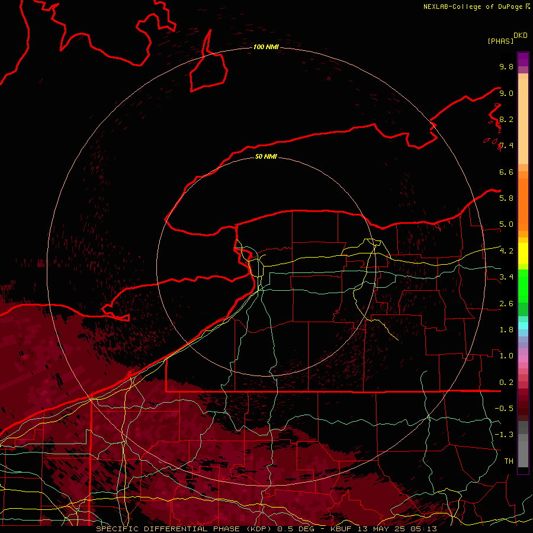Click the -0.5 value on the color scale
Image resolution: width=533 pixels, height=533 pixels.
504,408
